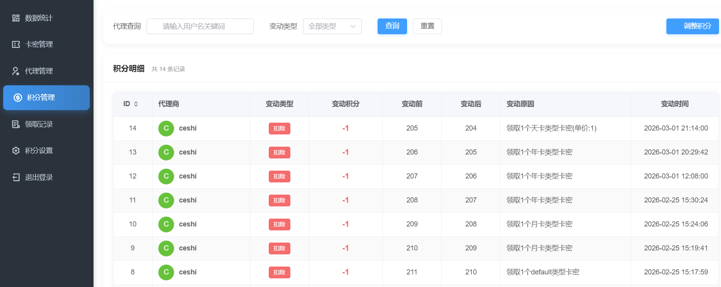Click the 退出登录 logout icon

coord(16,177)
